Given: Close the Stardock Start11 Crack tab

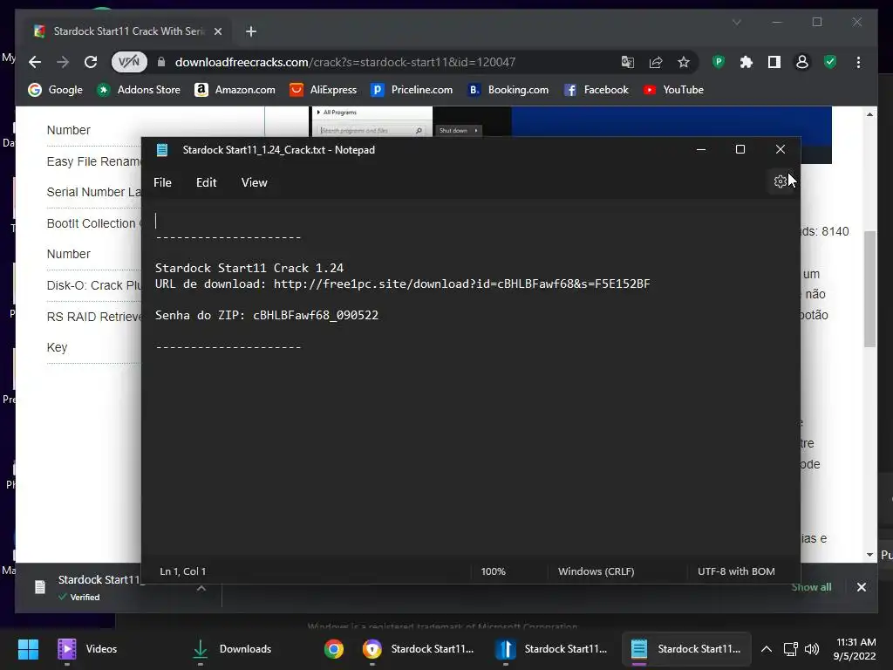Looking at the screenshot, I should (x=217, y=31).
